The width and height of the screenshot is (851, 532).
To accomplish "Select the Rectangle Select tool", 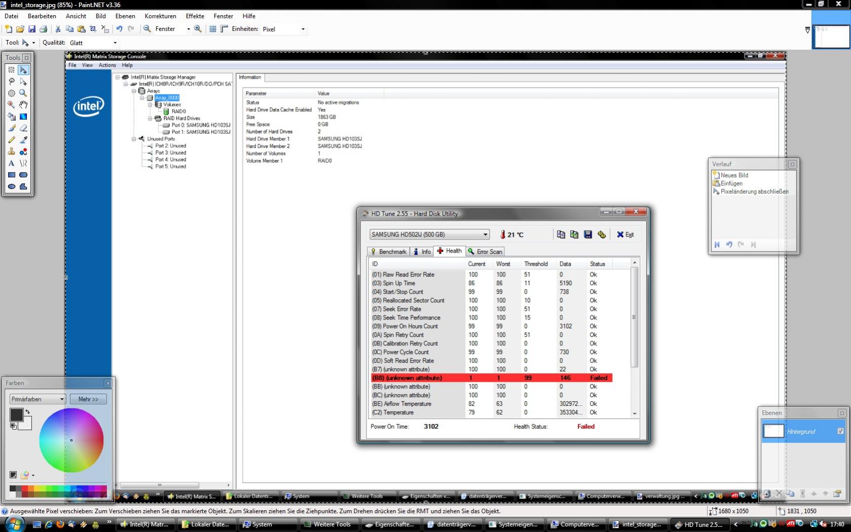I will [12, 70].
